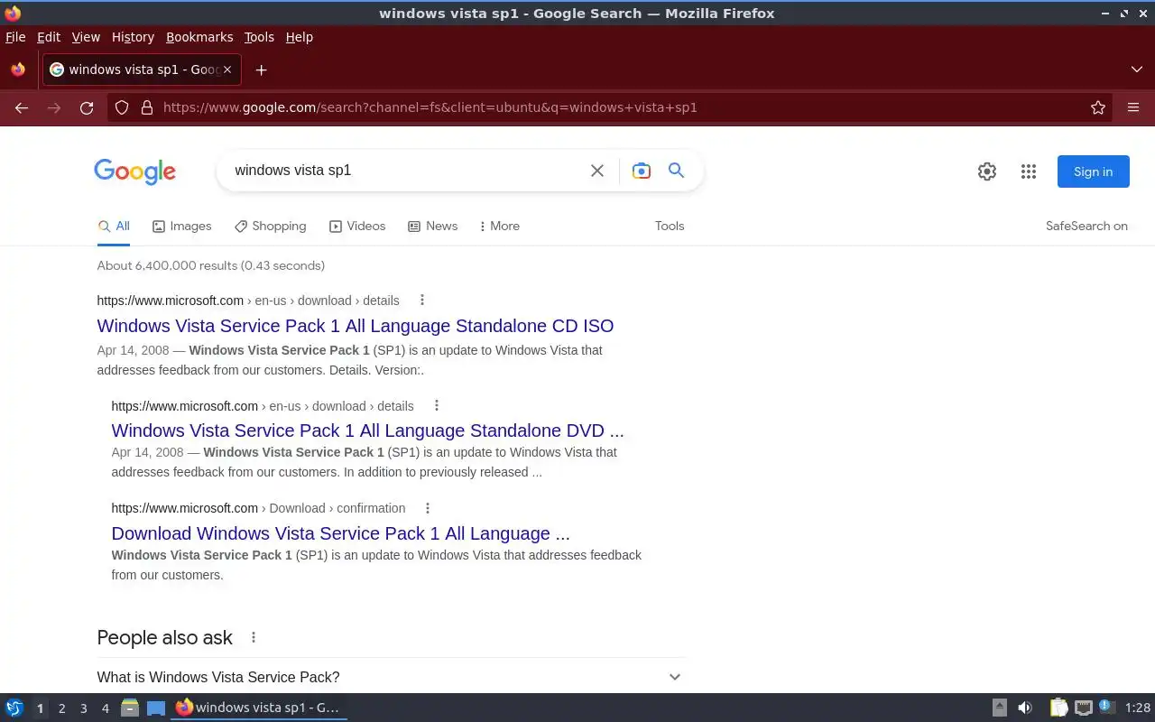1155x722 pixels.
Task: Open the file manager taskbar icon
Action: tap(130, 708)
